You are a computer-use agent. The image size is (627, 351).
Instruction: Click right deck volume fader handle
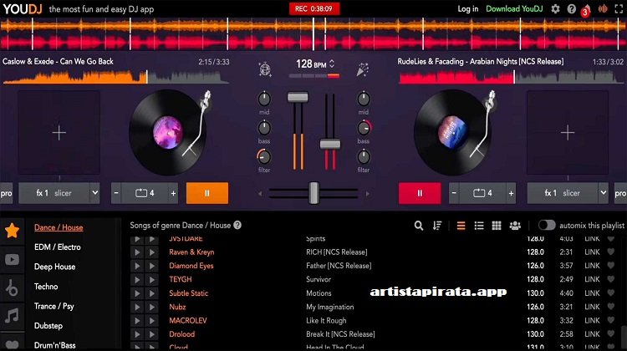[330, 144]
